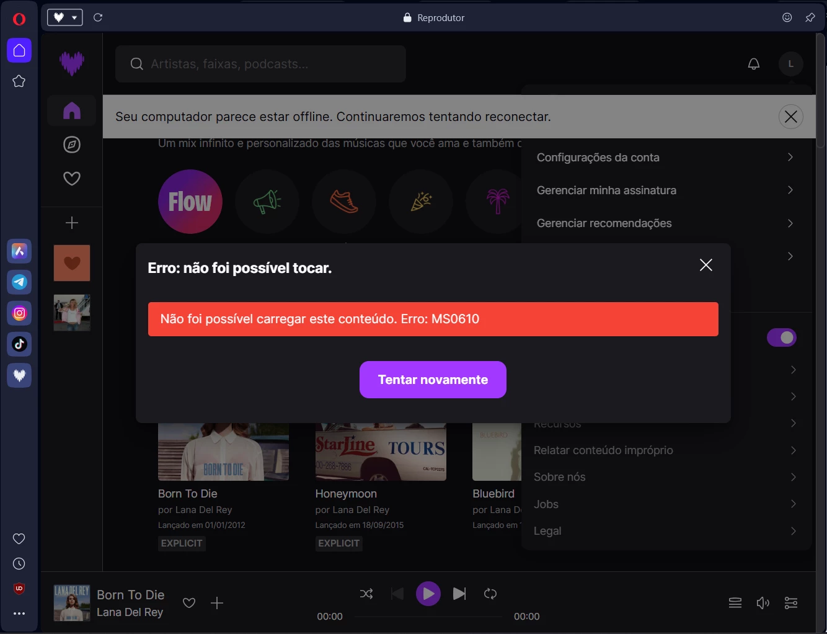Open Opera bookmarks star icon
The height and width of the screenshot is (634, 827).
coord(19,81)
